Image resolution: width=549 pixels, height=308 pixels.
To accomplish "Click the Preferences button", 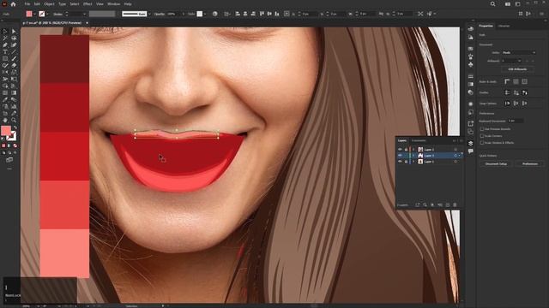I will point(530,163).
